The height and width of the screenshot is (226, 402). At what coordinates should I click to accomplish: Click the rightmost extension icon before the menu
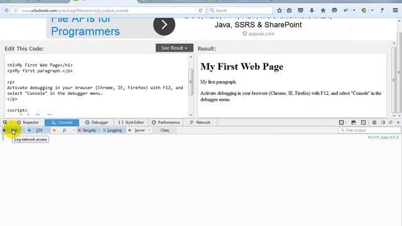[x=382, y=11]
